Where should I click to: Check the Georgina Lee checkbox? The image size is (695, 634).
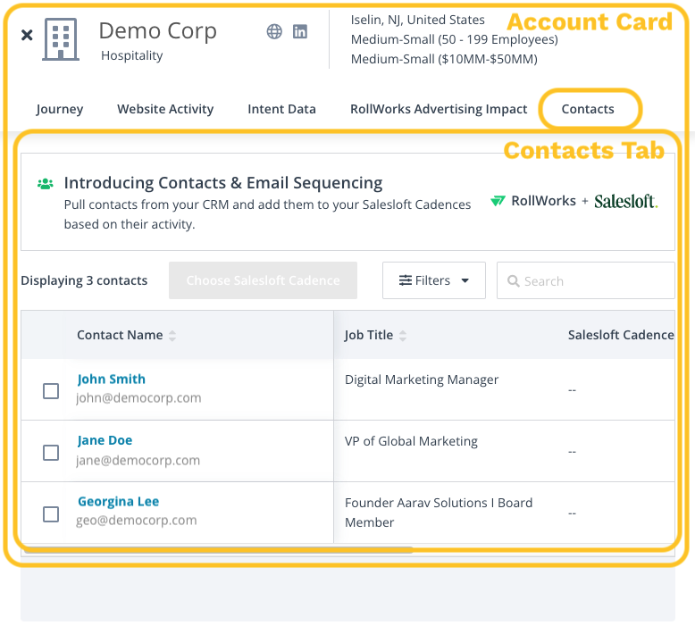coord(51,514)
